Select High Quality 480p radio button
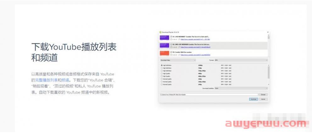 tap(162, 74)
